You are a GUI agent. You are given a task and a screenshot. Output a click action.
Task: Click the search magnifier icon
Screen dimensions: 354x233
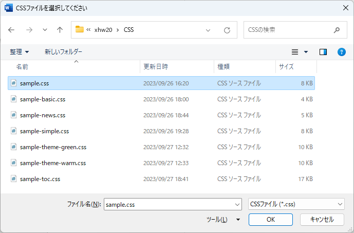[x=337, y=30]
